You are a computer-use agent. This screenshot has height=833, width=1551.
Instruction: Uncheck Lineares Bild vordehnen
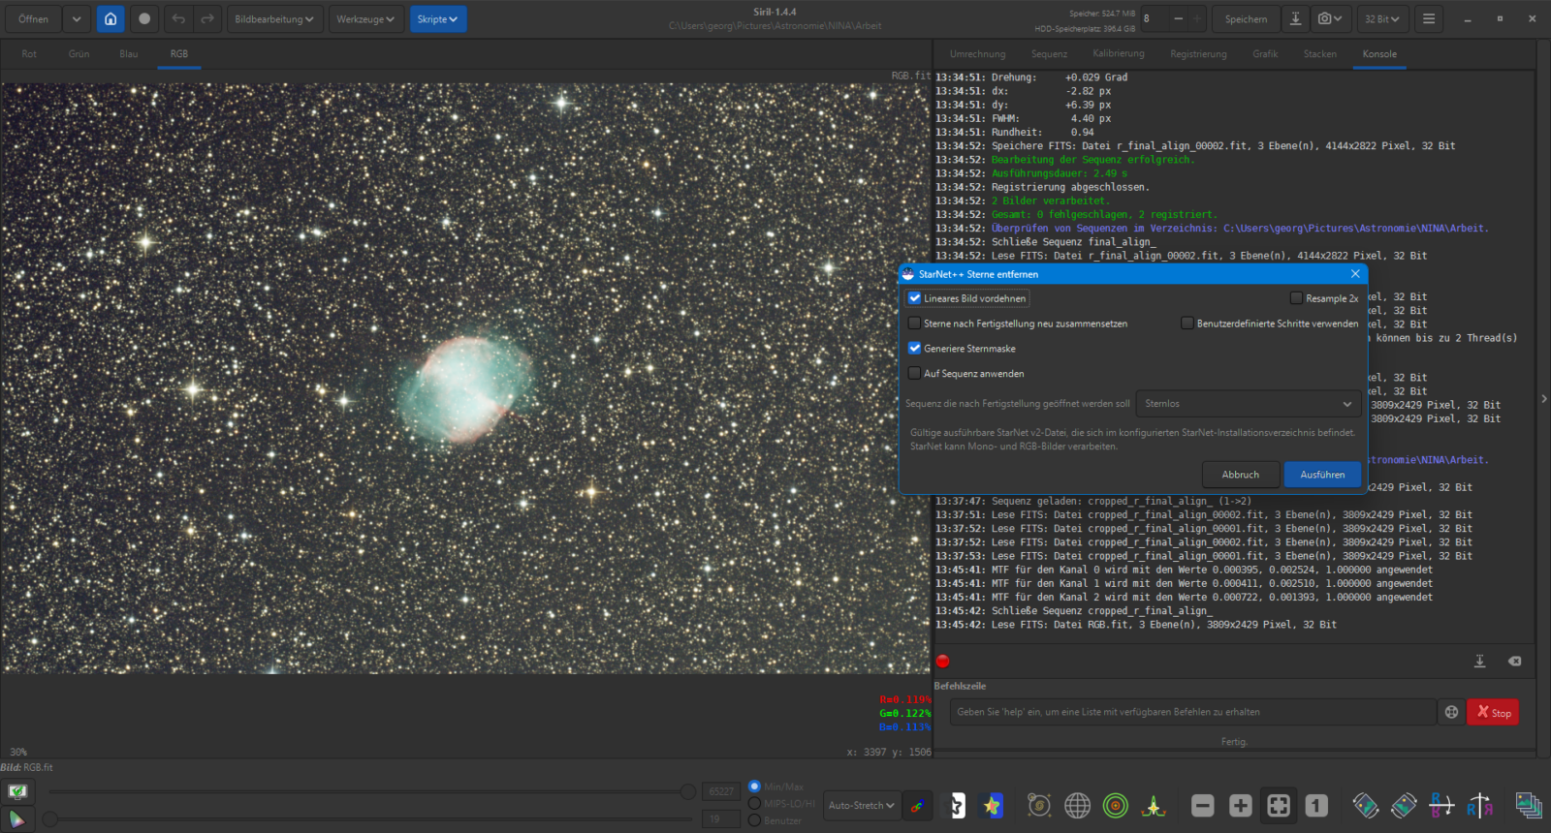tap(914, 298)
